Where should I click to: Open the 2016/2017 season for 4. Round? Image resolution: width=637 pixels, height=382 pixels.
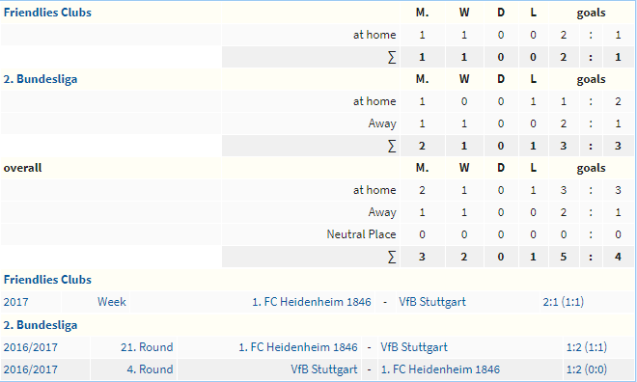31,369
